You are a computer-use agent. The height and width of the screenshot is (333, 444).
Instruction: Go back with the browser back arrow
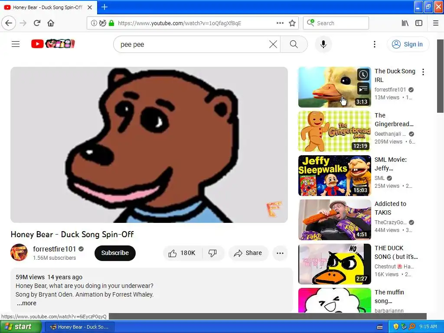tap(9, 23)
